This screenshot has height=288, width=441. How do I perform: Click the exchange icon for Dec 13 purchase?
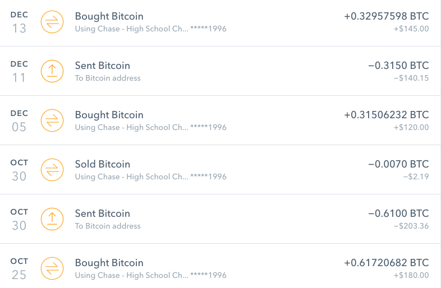[52, 22]
